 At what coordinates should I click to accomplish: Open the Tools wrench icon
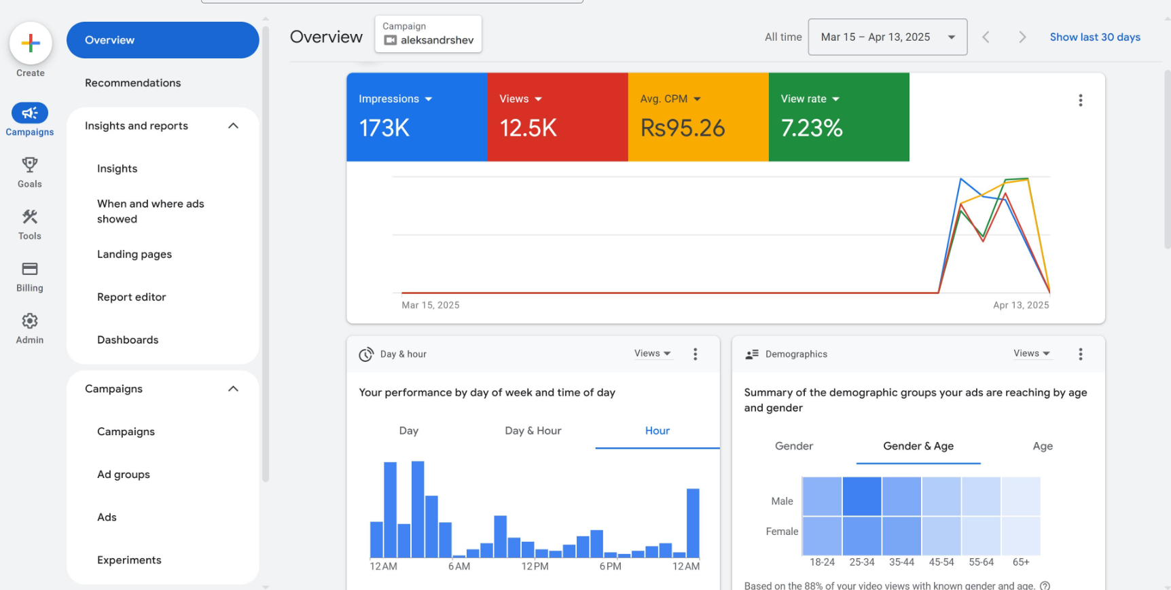point(30,217)
